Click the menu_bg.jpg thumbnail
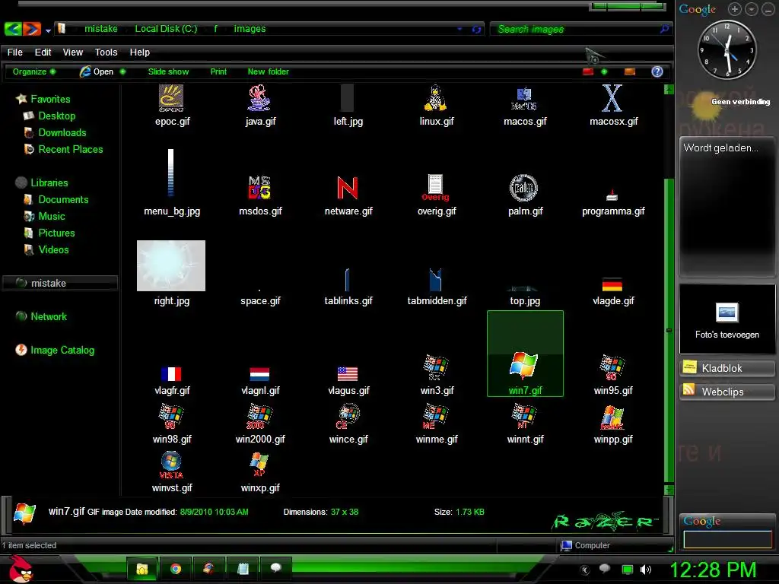Image resolution: width=779 pixels, height=584 pixels. (171, 173)
